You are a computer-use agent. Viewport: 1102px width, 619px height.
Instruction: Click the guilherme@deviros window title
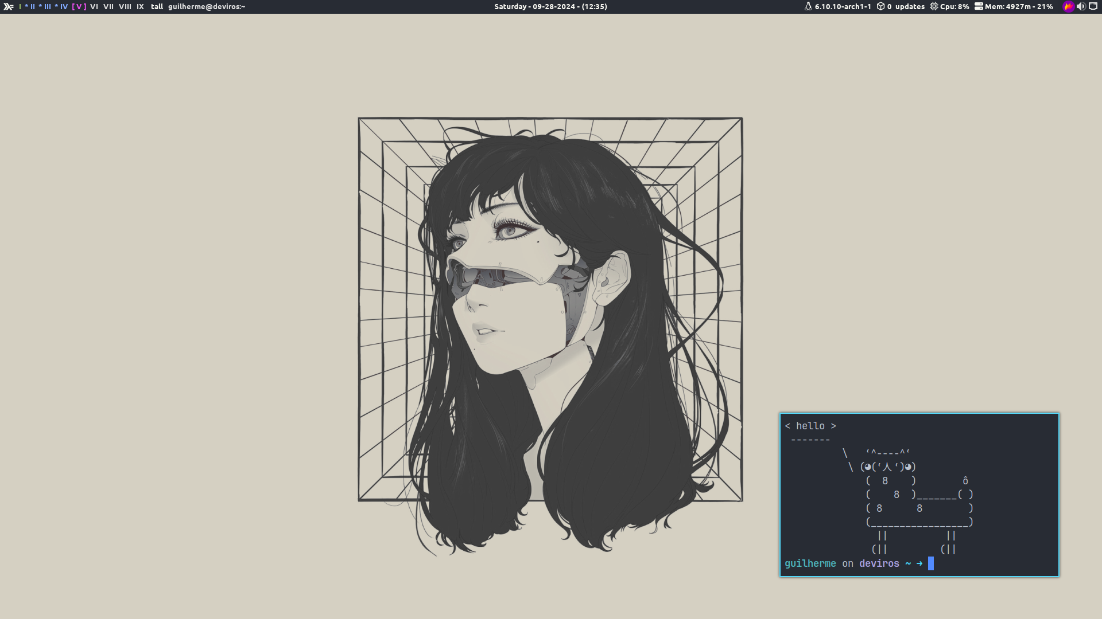207,7
